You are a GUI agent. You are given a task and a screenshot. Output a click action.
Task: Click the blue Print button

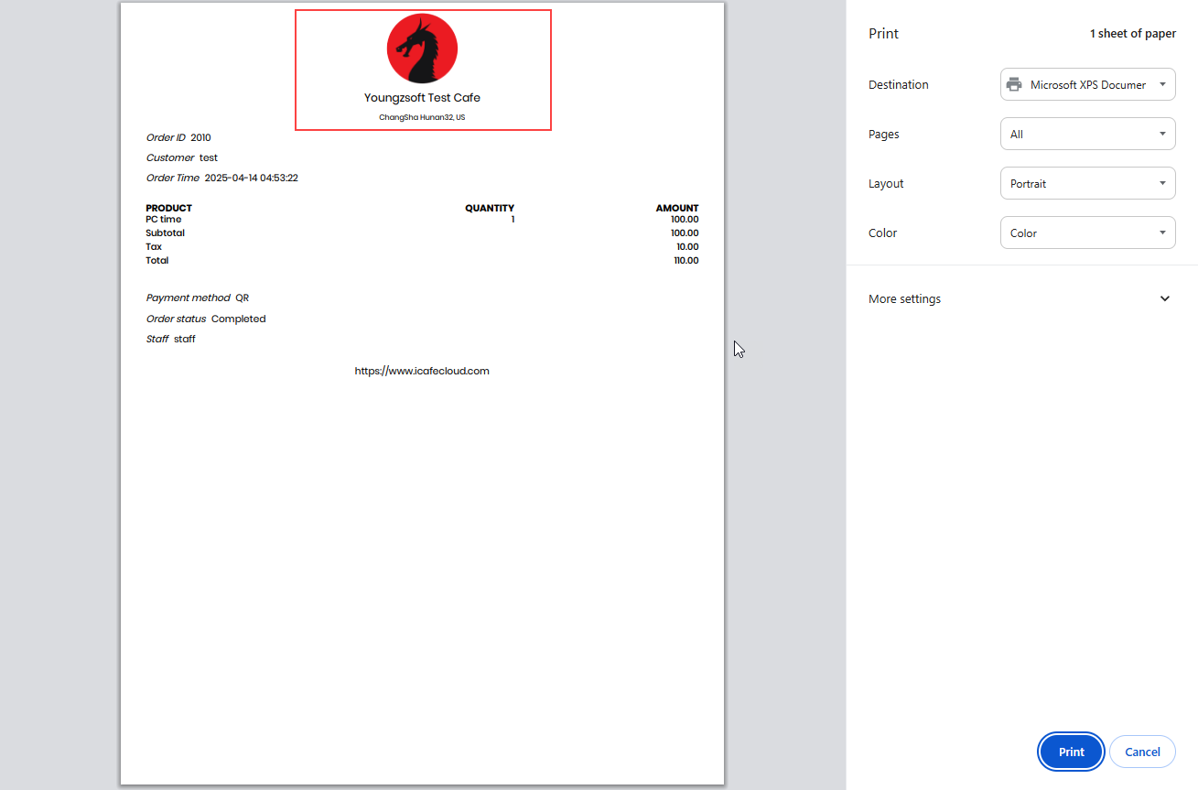coord(1071,752)
